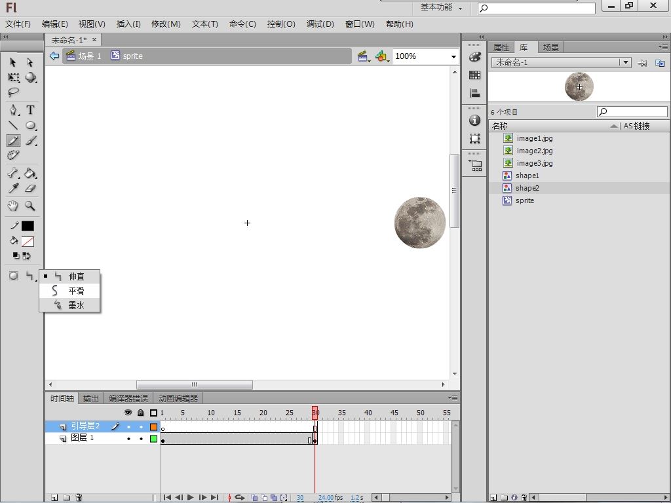671x503 pixels.
Task: Select the Line tool
Action: coord(13,126)
